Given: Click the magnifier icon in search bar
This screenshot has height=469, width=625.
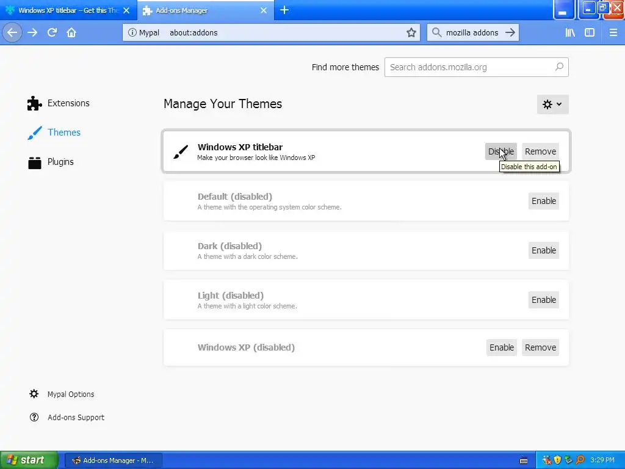Looking at the screenshot, I should [437, 32].
